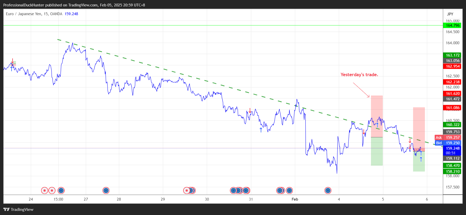Screen dimensions: 466x215
Task: Click the 164.000 level on price scale
Action: [x=453, y=43]
